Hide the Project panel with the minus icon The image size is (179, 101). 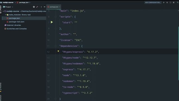(44, 7)
